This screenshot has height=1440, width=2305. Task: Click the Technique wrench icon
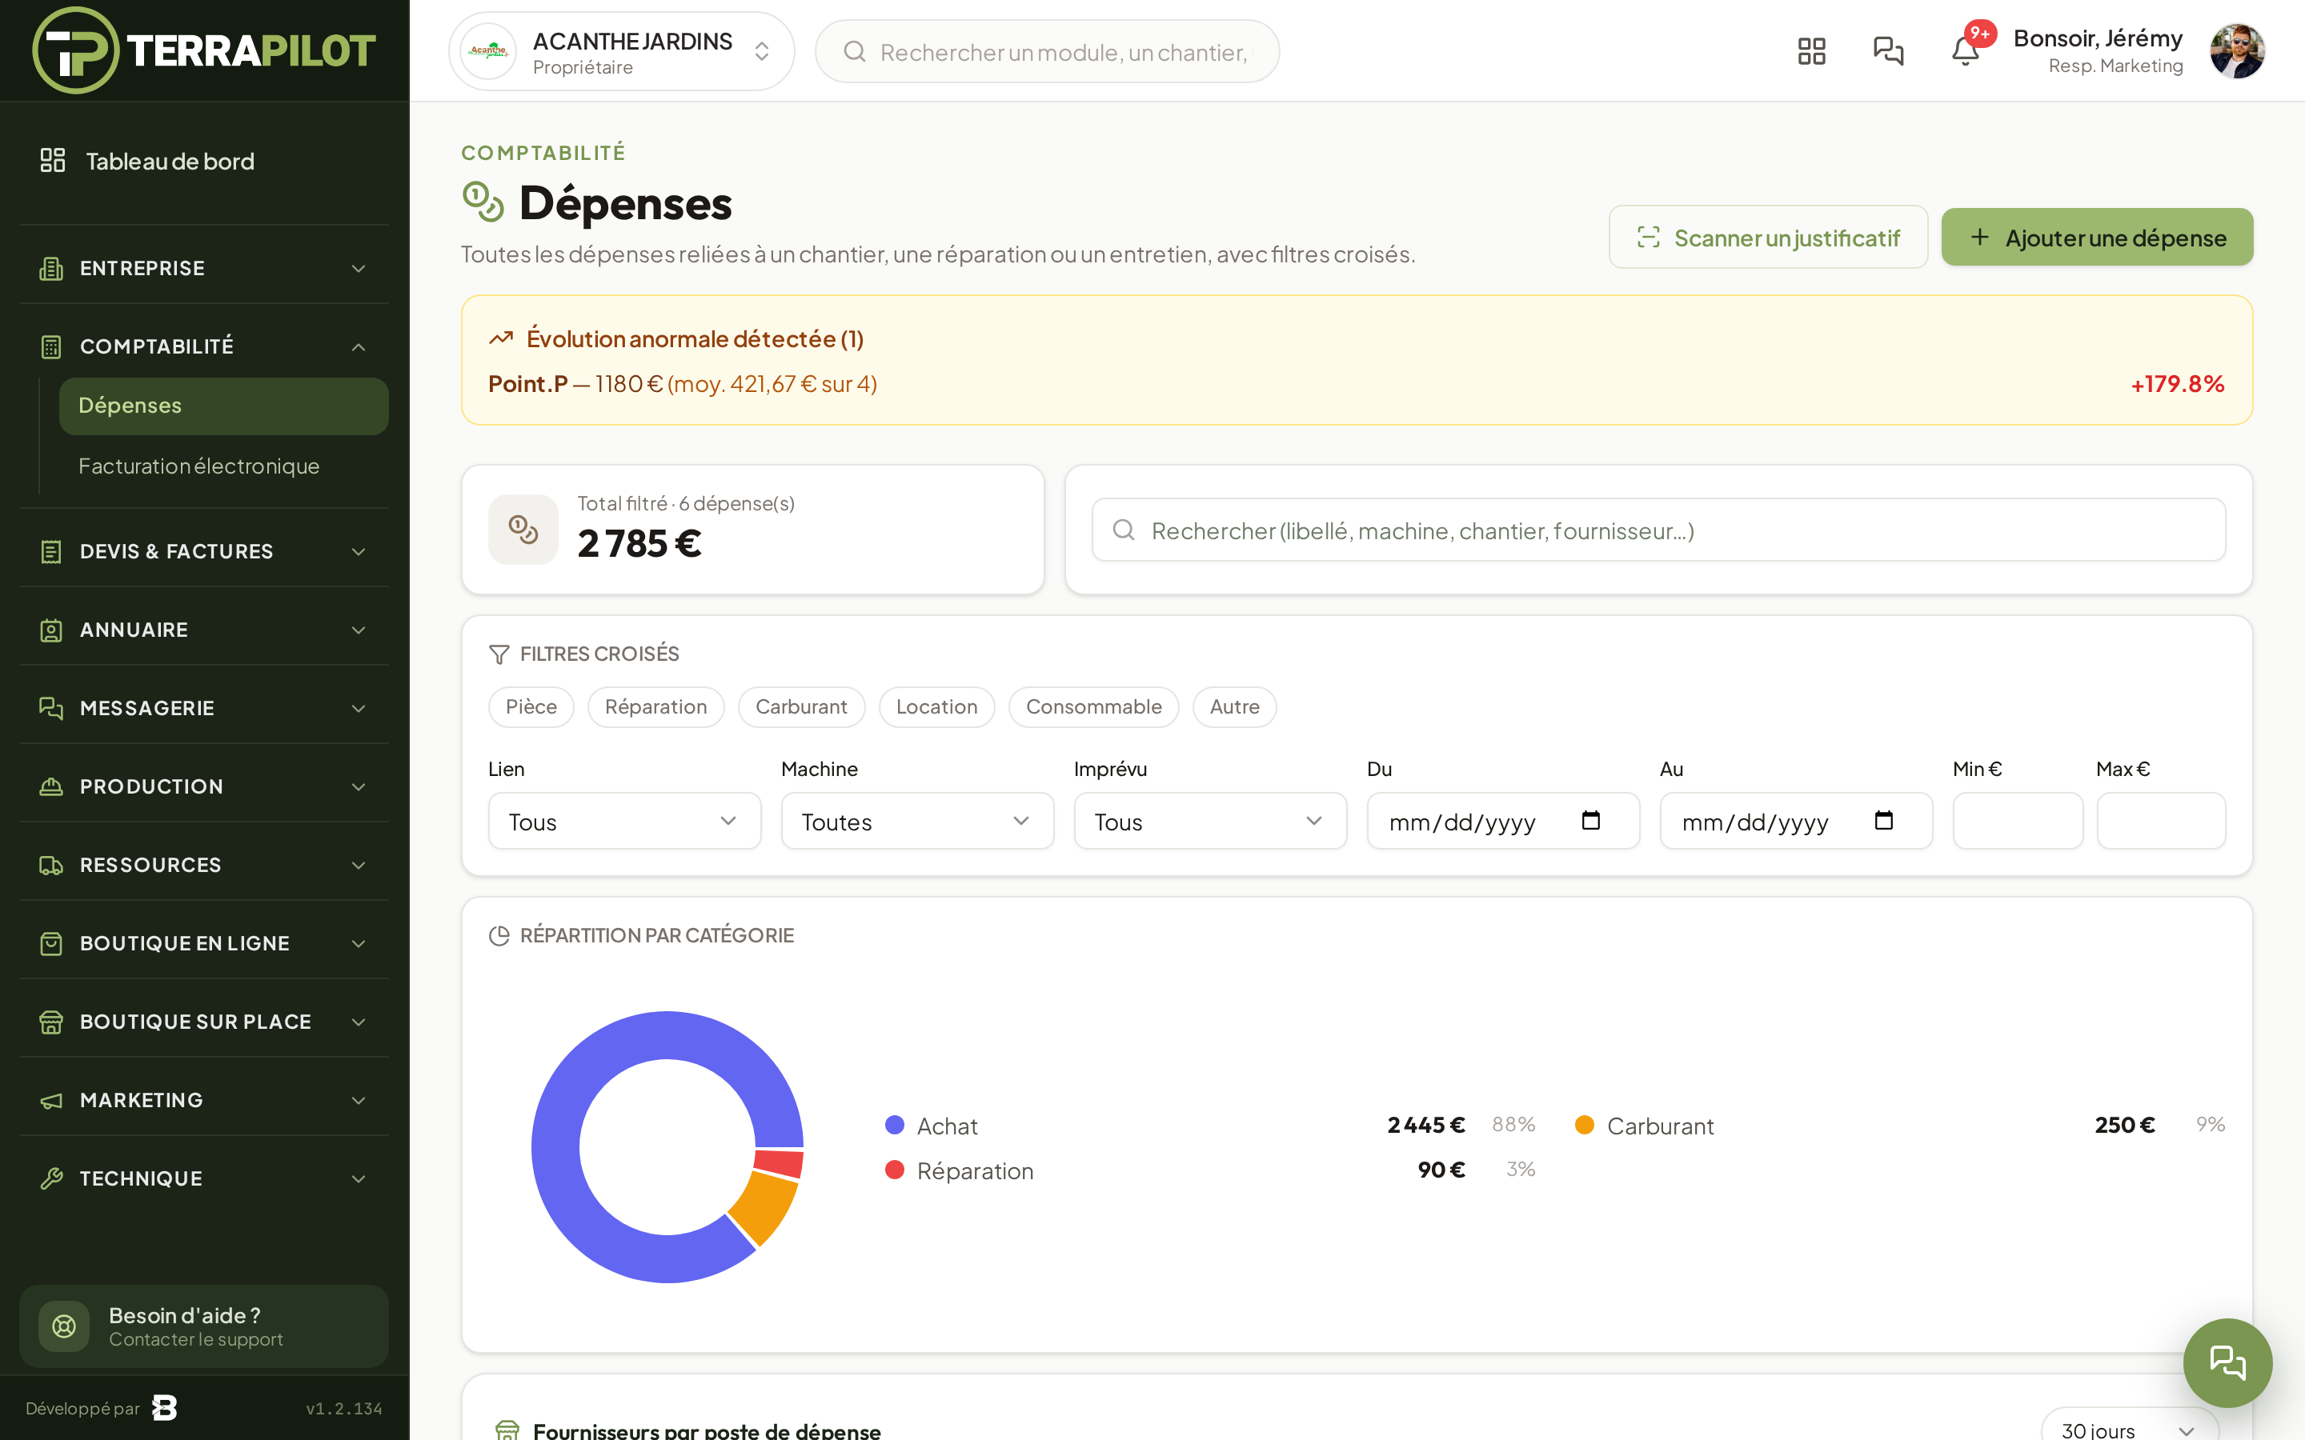coord(51,1179)
